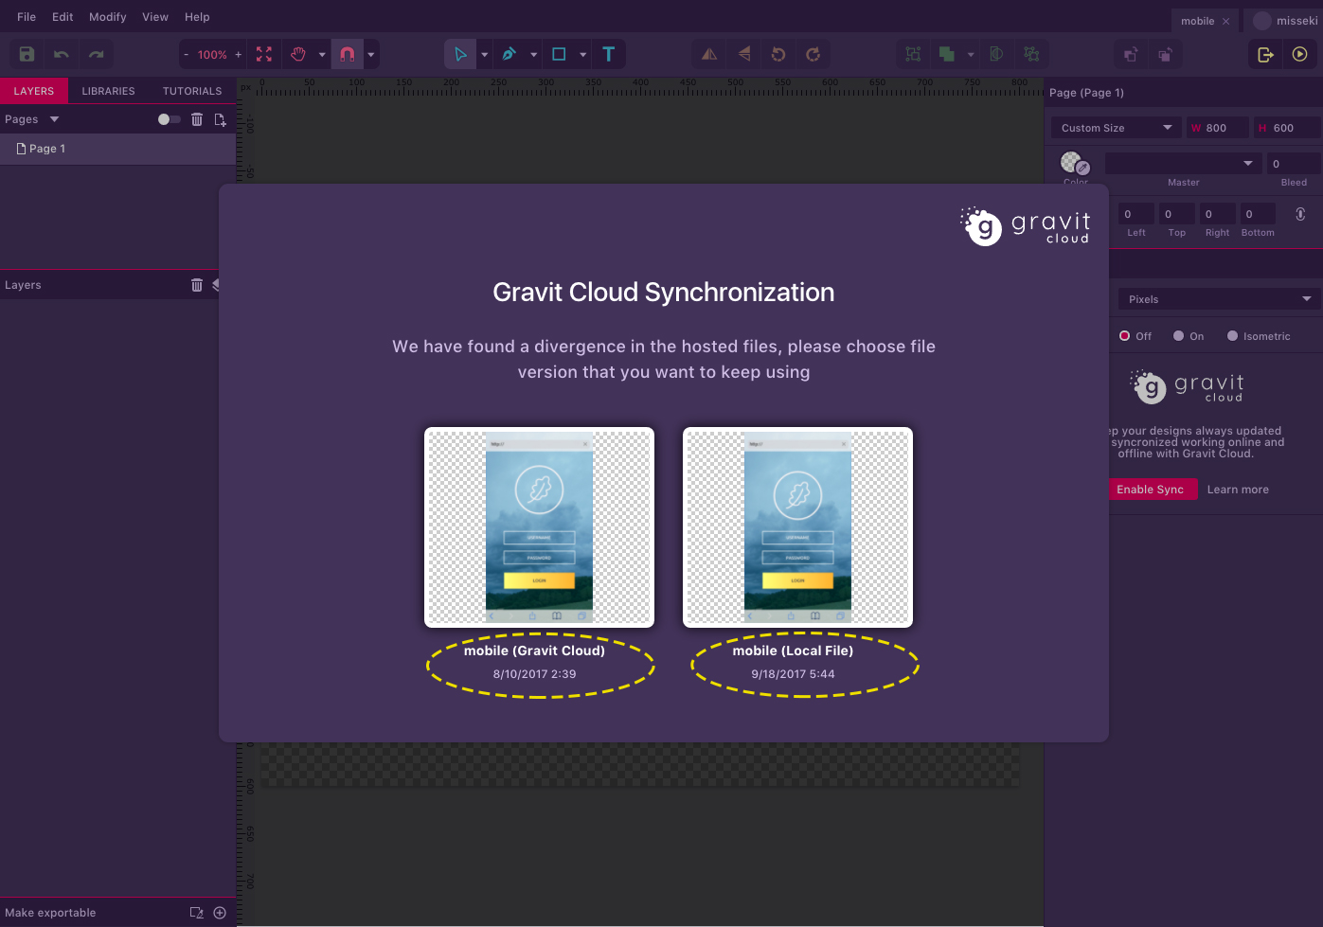Viewport: 1323px width, 927px height.
Task: Select Page 1 in pages list
Action: (x=117, y=149)
